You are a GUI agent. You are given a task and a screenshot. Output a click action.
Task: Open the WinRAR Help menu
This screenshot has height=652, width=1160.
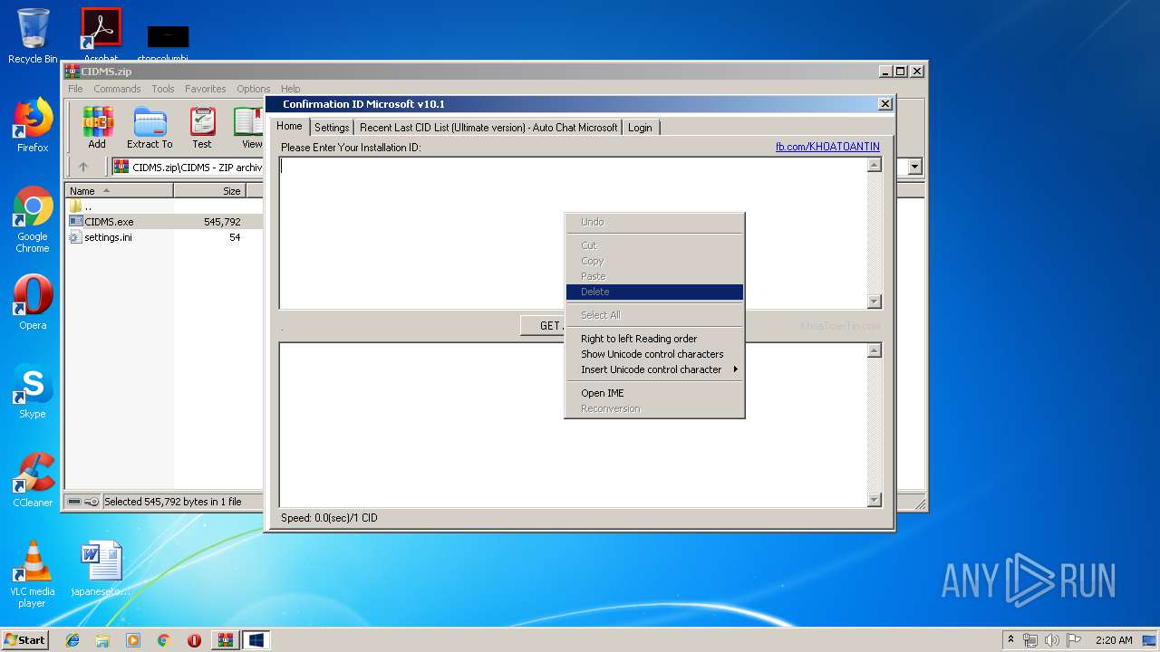tap(290, 89)
